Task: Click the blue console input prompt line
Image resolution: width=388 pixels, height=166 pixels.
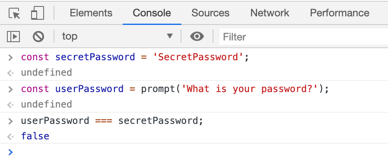Action: (194, 152)
